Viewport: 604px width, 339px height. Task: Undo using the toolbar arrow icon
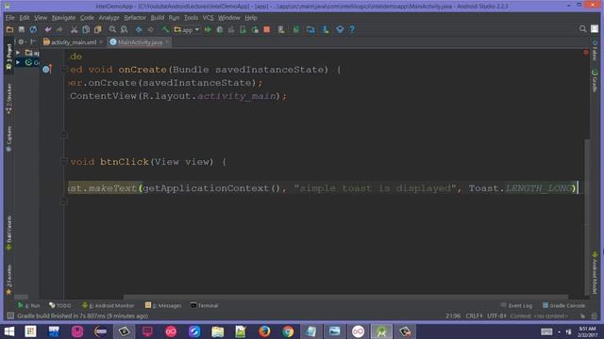tap(48, 29)
